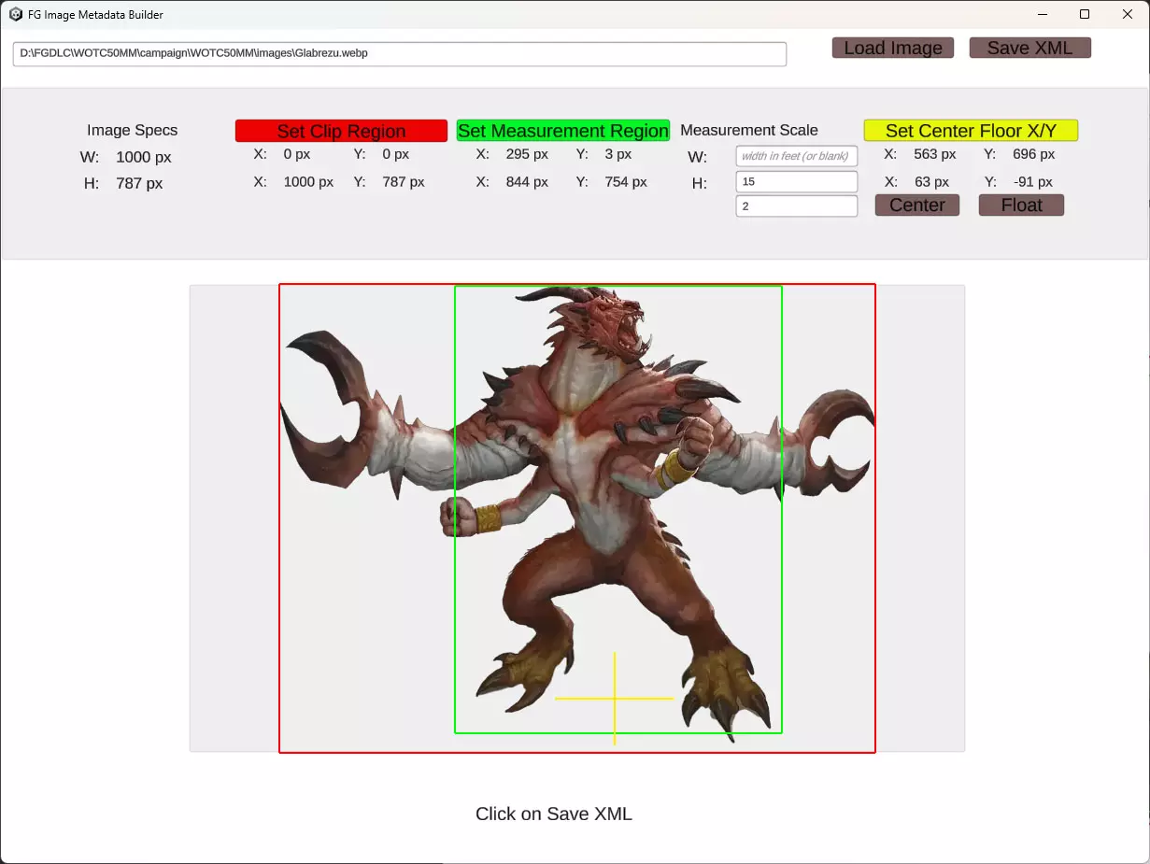Focus the field containing value 2
The height and width of the screenshot is (864, 1150).
(797, 205)
